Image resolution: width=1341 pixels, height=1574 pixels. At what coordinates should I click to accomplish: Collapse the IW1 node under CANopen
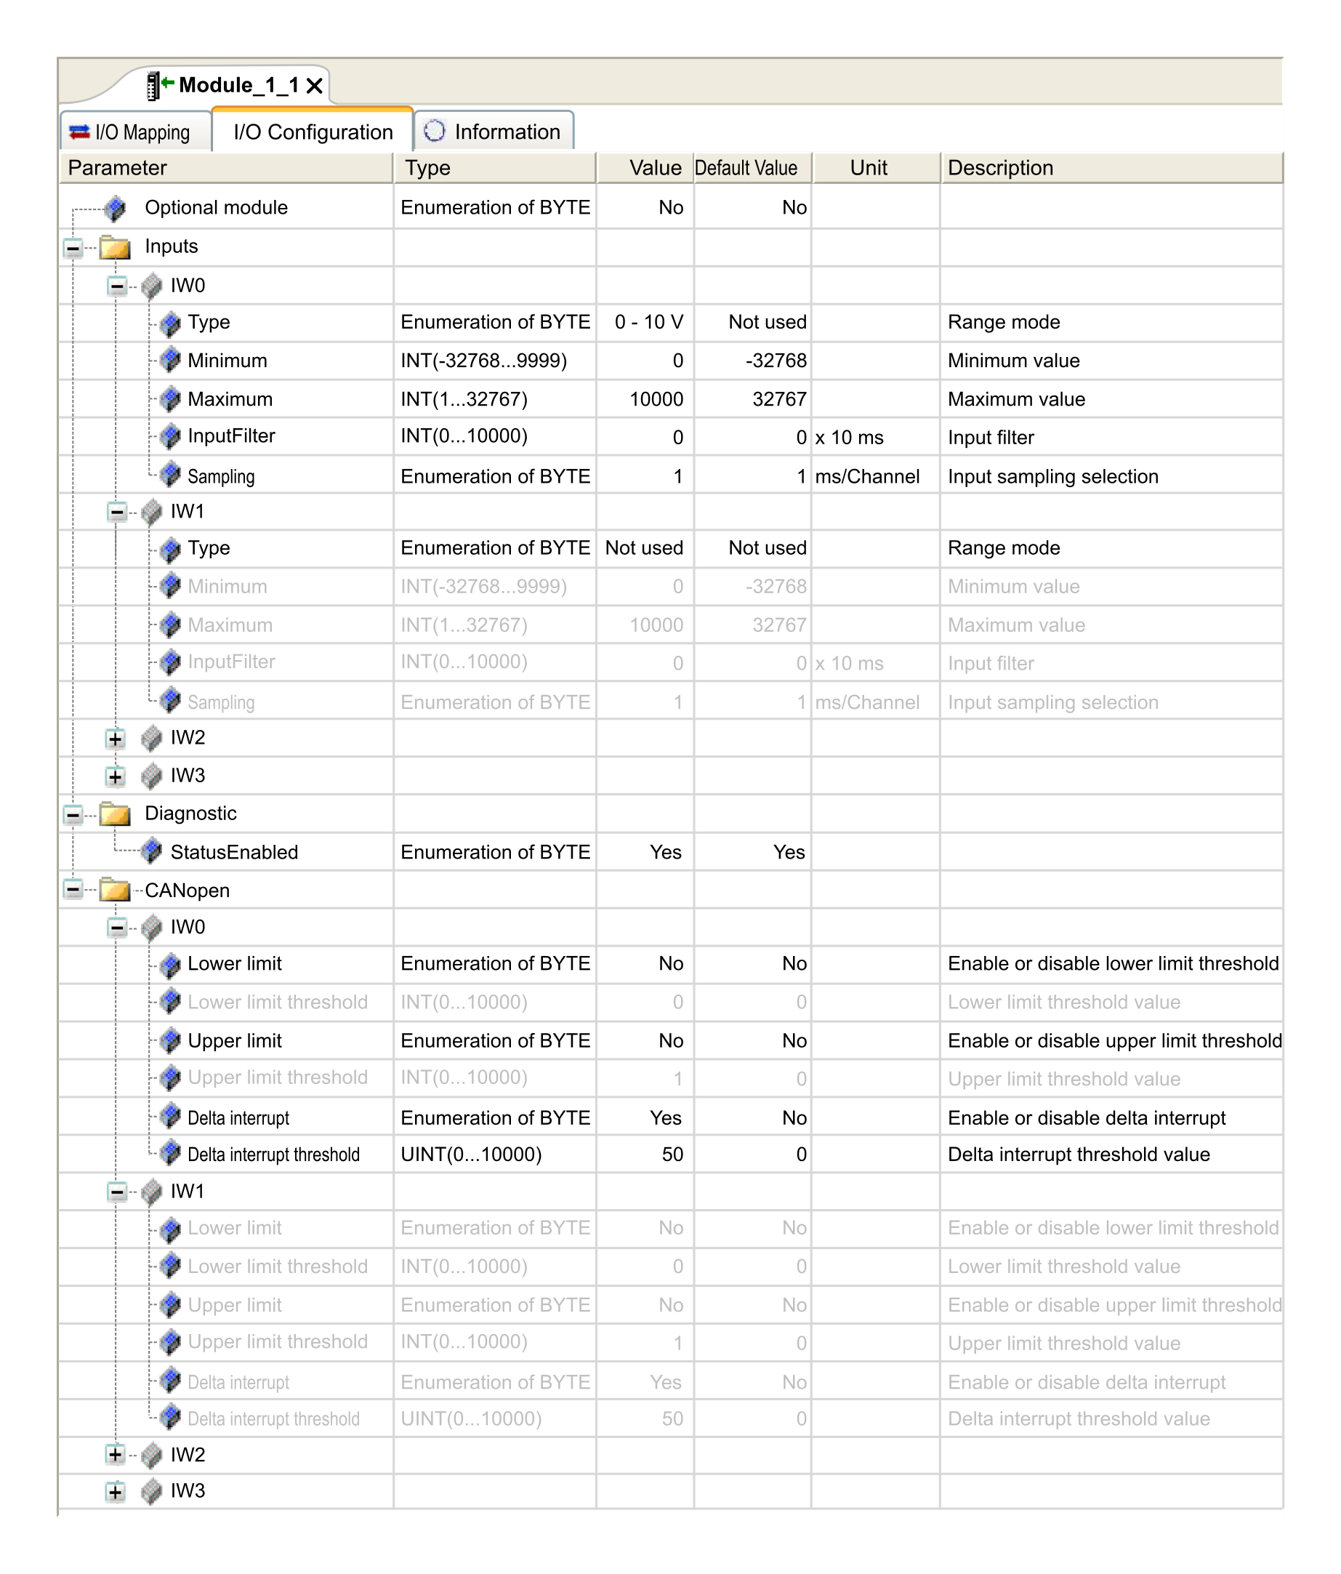[x=116, y=1191]
